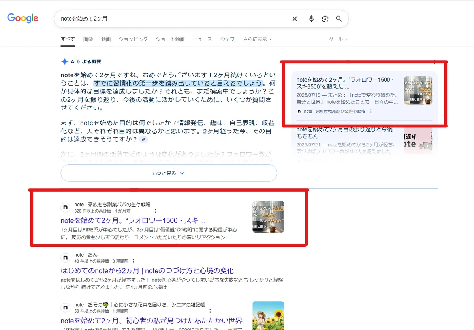This screenshot has width=474, height=330.
Task: Open the ツール dropdown
Action: pyautogui.click(x=338, y=39)
